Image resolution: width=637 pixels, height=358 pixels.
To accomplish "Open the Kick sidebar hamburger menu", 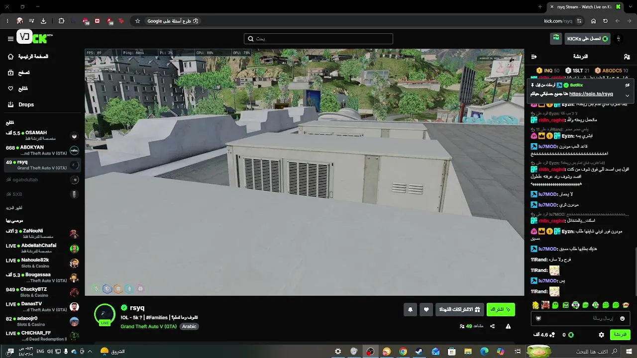I will [10, 39].
